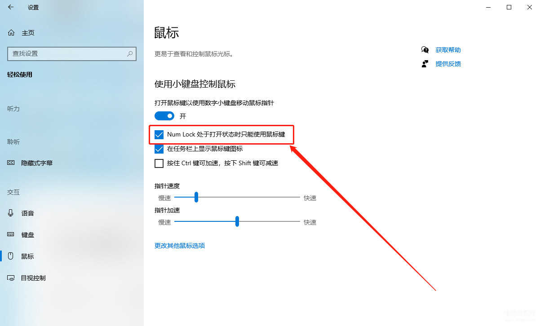Image resolution: width=540 pixels, height=326 pixels.
Task: Uncheck Num Lock 处于打开状态时只能使用鼠标键
Action: (x=159, y=135)
